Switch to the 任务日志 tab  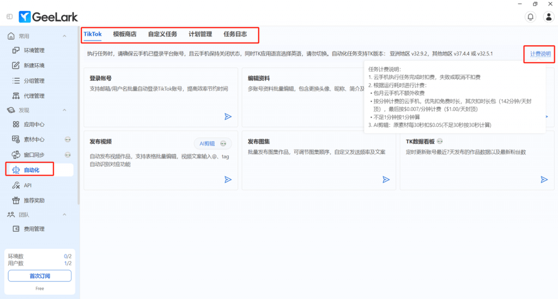(x=235, y=34)
